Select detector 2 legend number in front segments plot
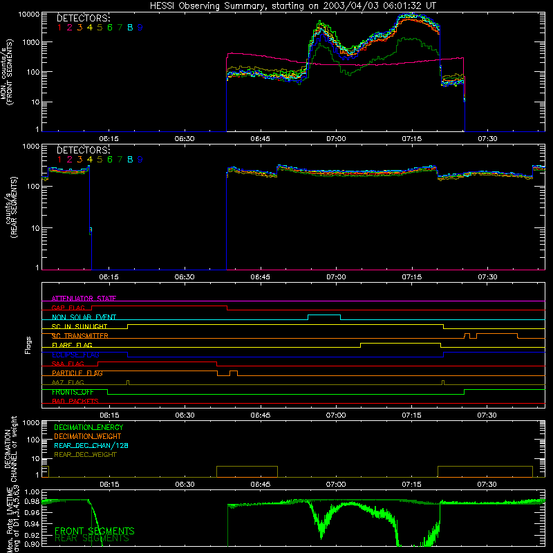 click(70, 28)
